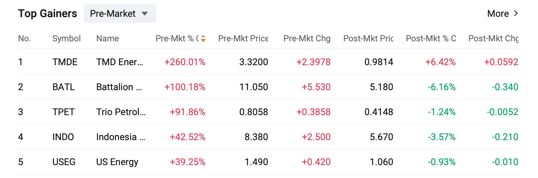538x178 pixels.
Task: Click the More link
Action: coord(502,14)
